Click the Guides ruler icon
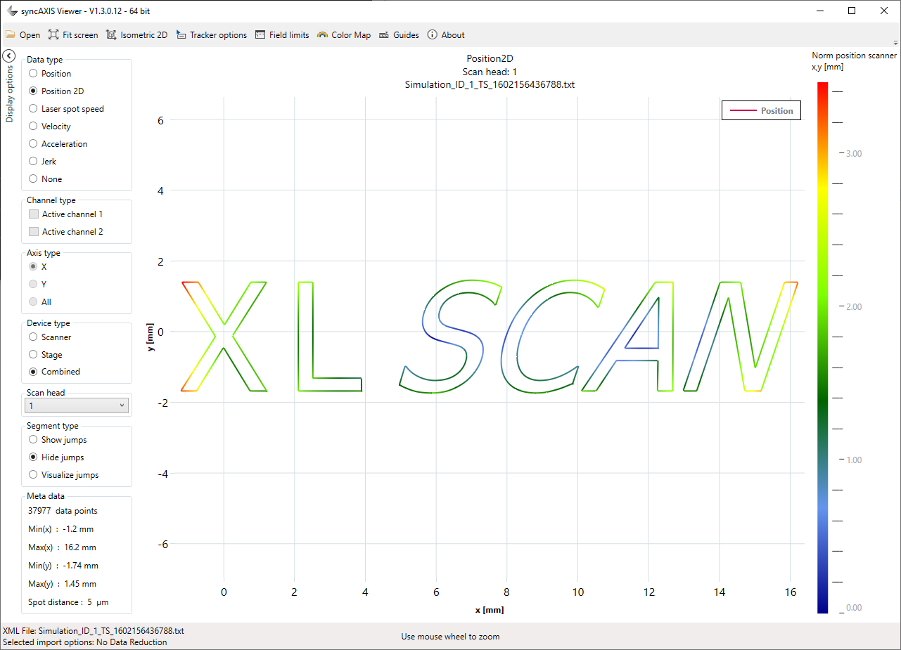Viewport: 901px width, 650px height. [x=384, y=35]
